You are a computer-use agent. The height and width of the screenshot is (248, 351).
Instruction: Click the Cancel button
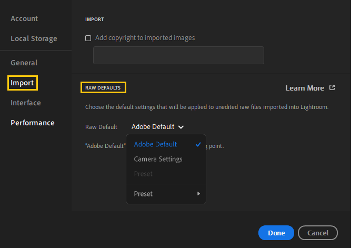click(x=318, y=233)
